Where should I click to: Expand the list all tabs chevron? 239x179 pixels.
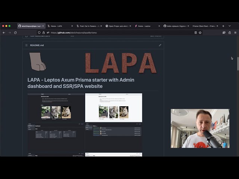(230, 26)
